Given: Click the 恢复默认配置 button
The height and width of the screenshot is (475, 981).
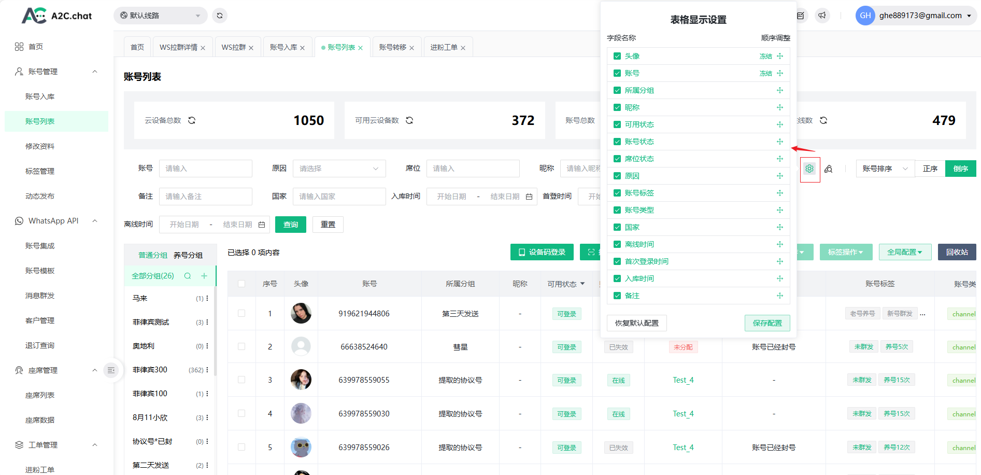Looking at the screenshot, I should point(636,323).
